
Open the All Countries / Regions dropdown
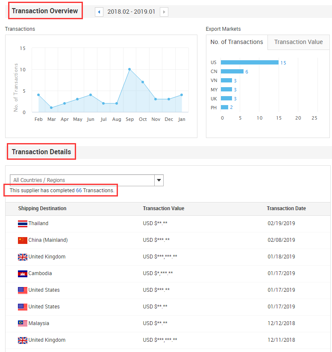(82, 180)
